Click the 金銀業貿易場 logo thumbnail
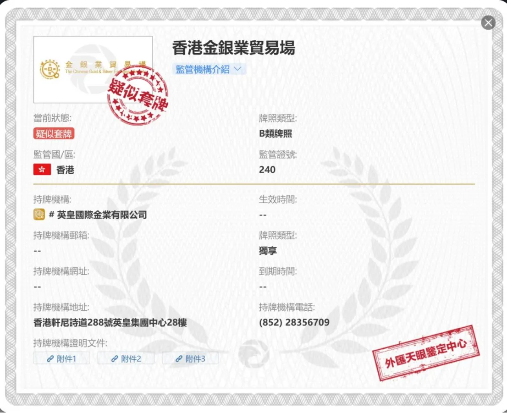Image resolution: width=507 pixels, height=413 pixels. click(93, 70)
